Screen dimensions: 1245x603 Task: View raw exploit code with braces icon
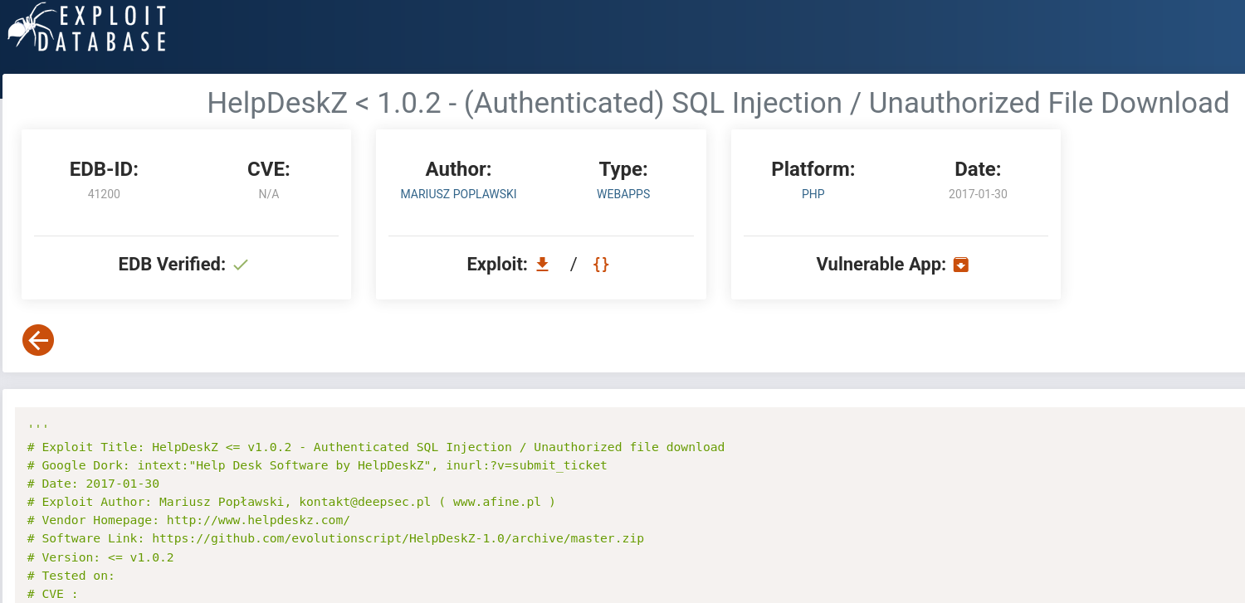(x=601, y=264)
